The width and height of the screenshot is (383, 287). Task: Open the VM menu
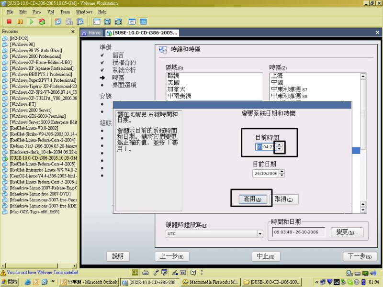pos(51,12)
